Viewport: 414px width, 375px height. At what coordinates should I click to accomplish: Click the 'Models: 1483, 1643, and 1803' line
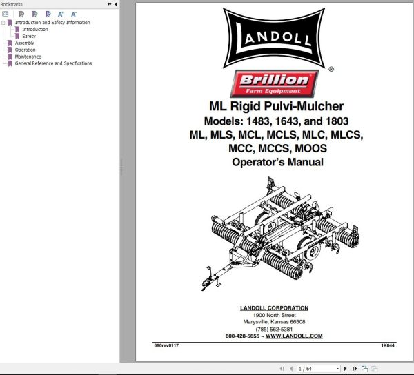[276, 121]
